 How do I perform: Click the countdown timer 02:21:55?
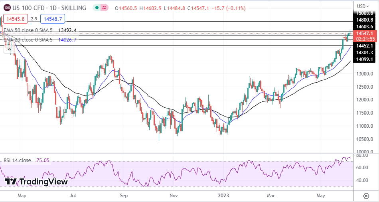pyautogui.click(x=365, y=39)
